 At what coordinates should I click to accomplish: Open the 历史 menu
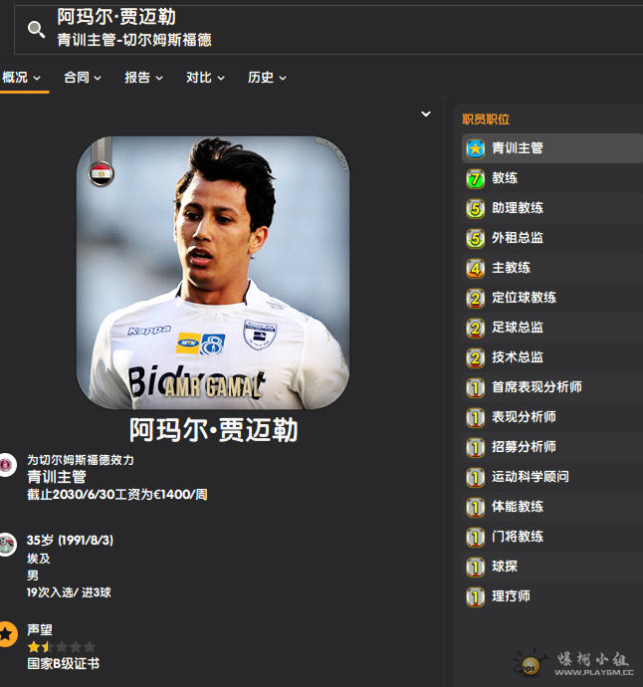click(268, 78)
